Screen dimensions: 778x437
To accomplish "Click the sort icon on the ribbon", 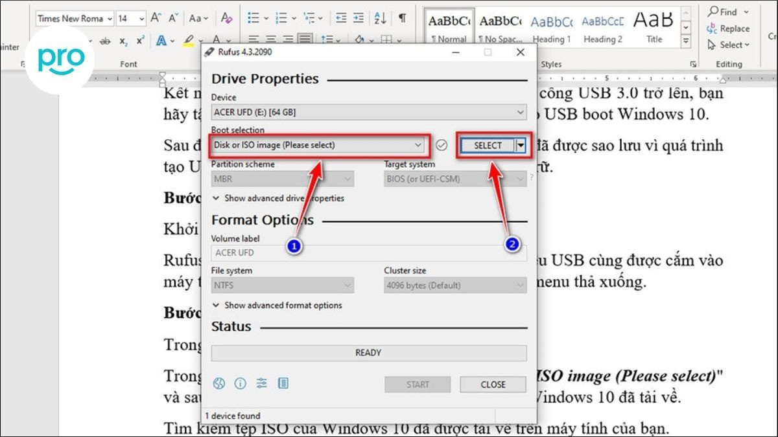I will tap(381, 17).
